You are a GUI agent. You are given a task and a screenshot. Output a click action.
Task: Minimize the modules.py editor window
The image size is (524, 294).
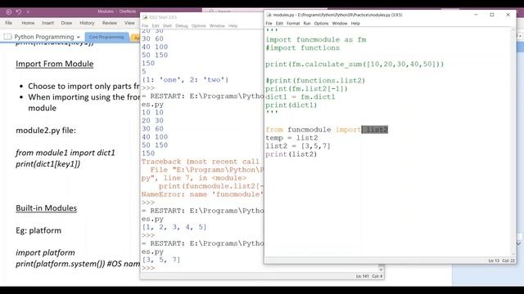477,15
